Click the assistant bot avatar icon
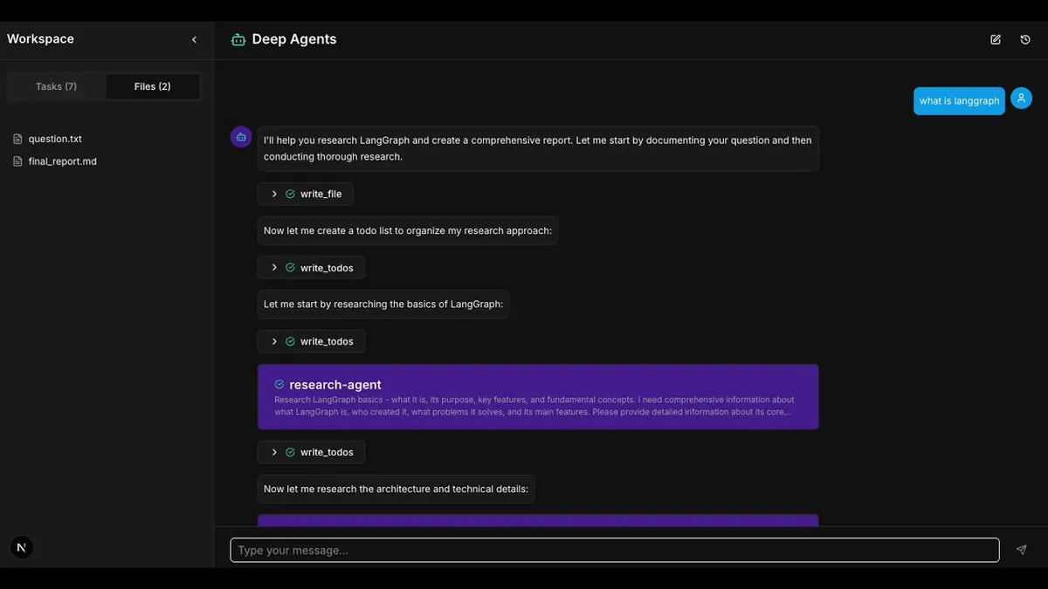This screenshot has width=1048, height=589. click(x=241, y=137)
